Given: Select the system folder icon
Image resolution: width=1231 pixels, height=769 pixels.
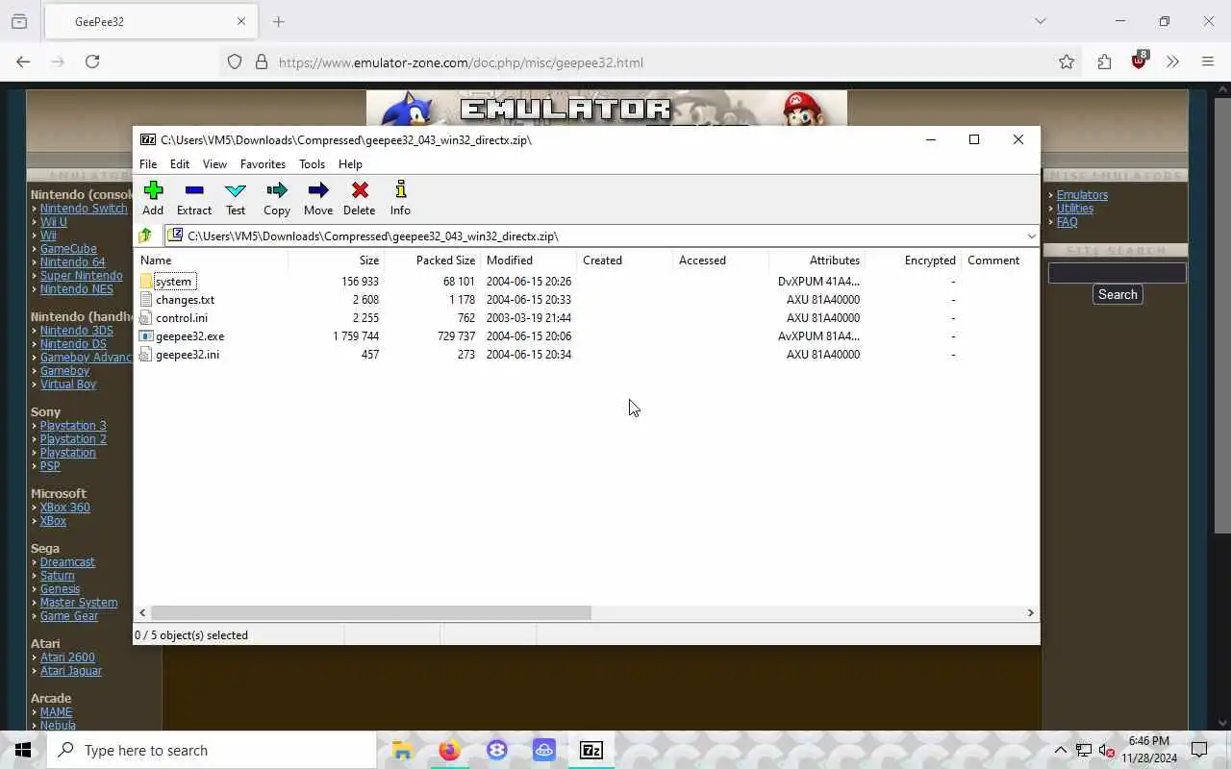Looking at the screenshot, I should [x=146, y=282].
